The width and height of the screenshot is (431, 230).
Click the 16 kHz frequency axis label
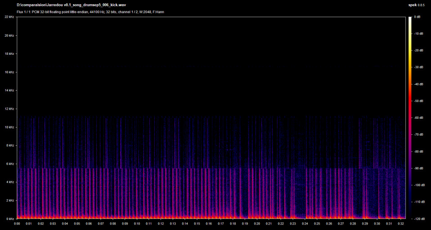(x=10, y=72)
